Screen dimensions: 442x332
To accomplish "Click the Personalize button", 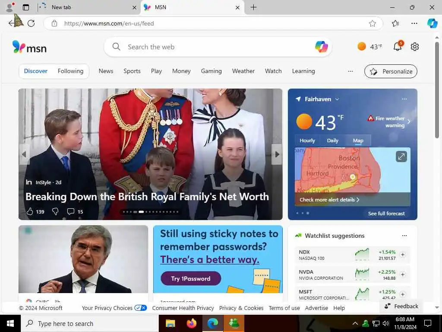I will tap(391, 71).
